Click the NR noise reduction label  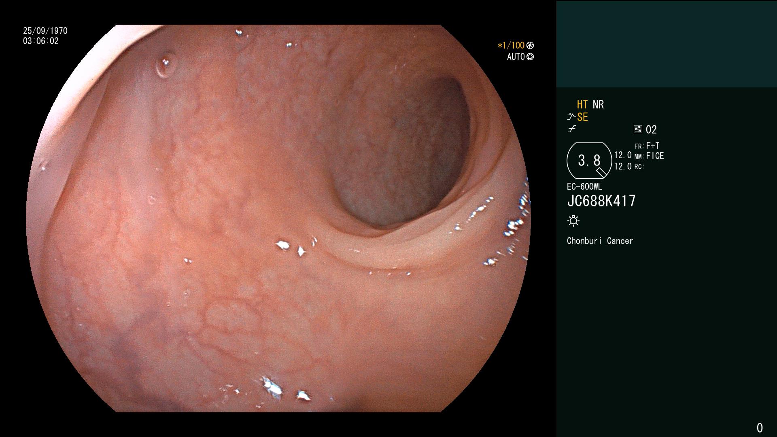coord(598,104)
